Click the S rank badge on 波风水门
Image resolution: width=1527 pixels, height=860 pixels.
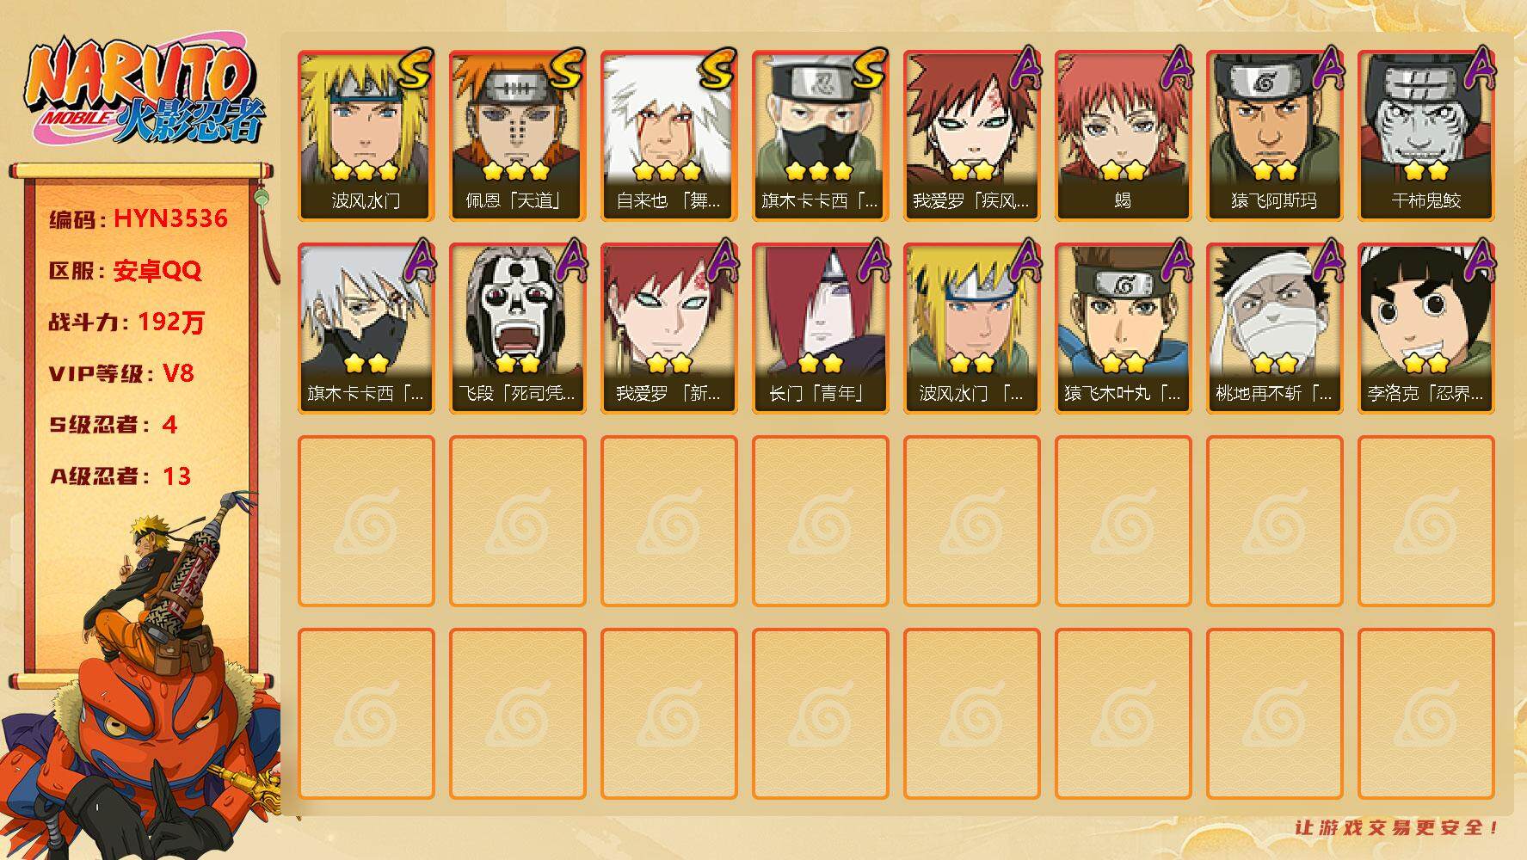click(x=416, y=71)
